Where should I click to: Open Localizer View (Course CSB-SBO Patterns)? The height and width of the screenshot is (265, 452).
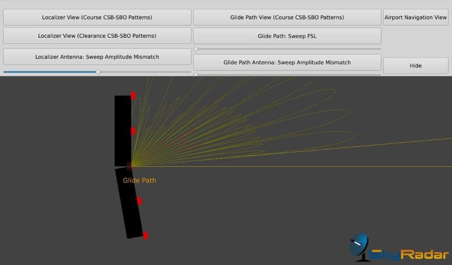click(97, 17)
